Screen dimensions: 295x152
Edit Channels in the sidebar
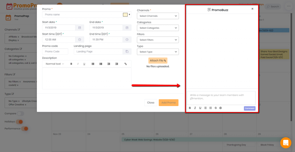pos(19,30)
